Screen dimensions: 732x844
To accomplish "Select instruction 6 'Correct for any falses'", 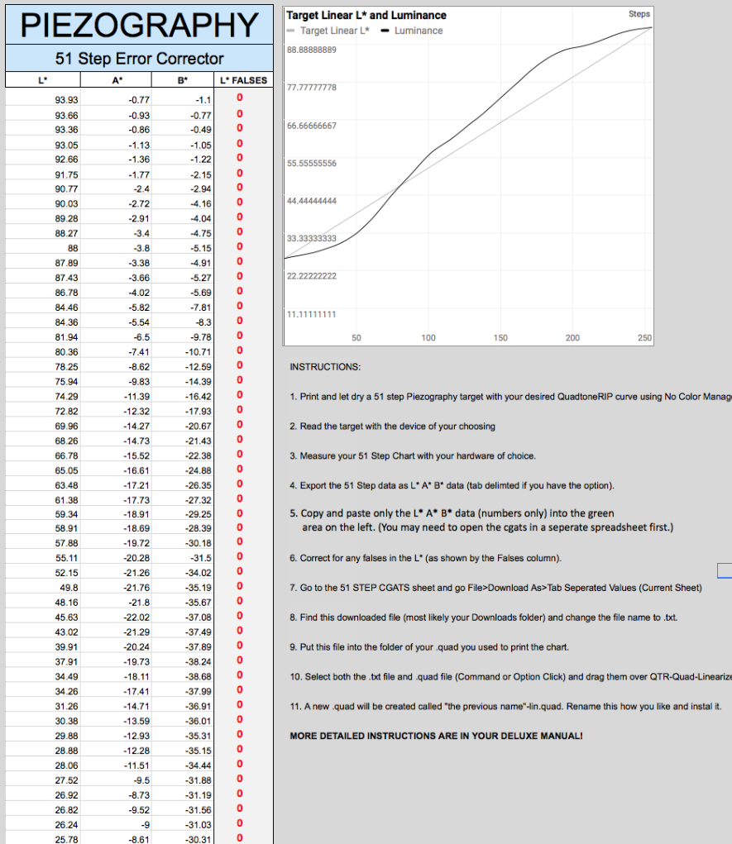I will pyautogui.click(x=425, y=558).
